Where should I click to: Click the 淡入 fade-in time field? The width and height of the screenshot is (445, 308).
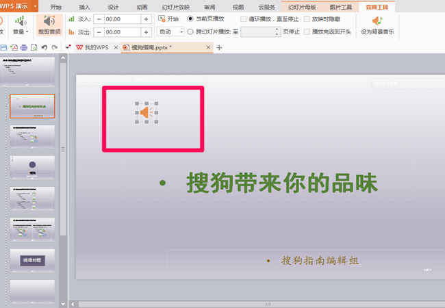(123, 19)
